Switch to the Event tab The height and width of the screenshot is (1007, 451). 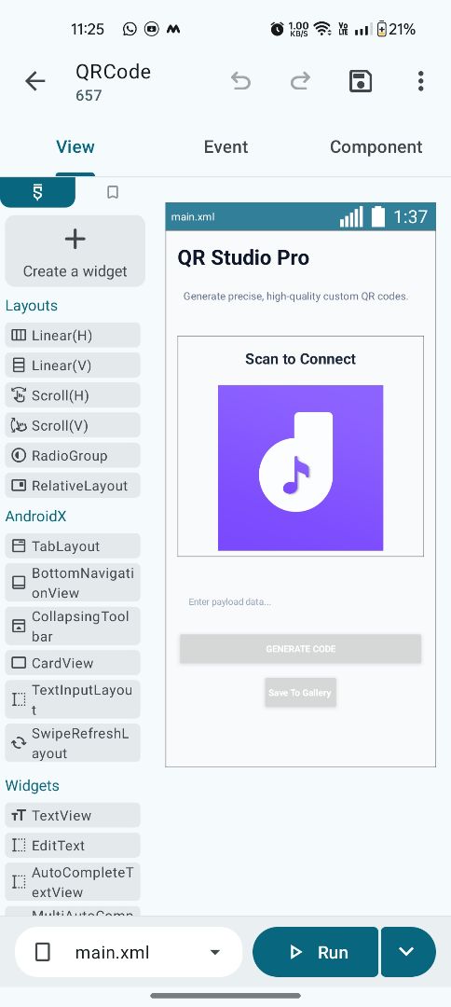click(225, 147)
